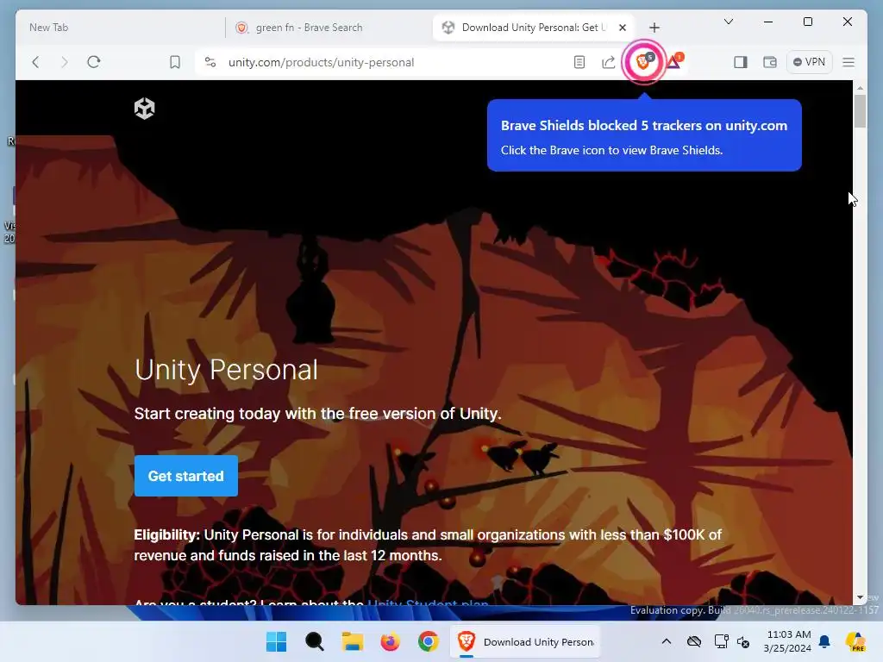Click the Eligibility paragraph text
Image resolution: width=883 pixels, height=662 pixels.
point(428,545)
